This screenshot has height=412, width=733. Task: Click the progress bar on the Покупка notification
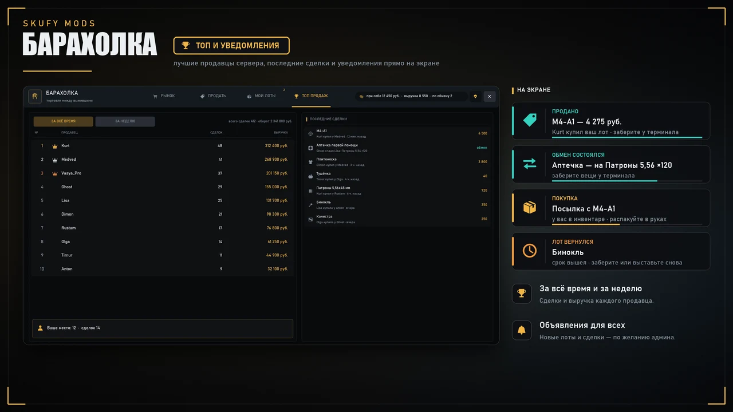coord(627,224)
